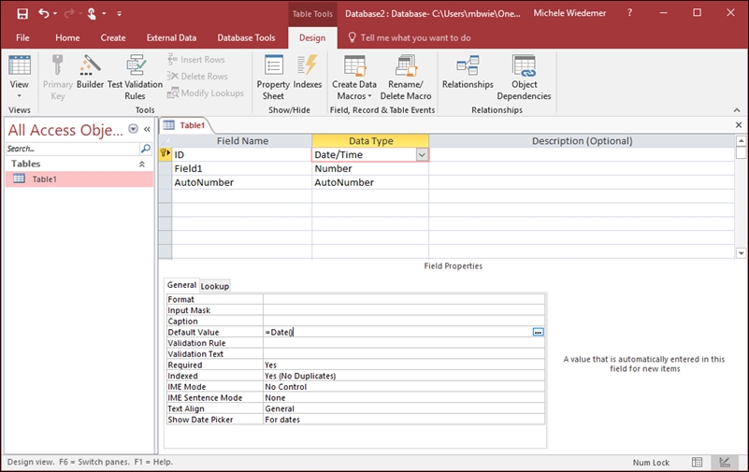Viewport: 749px width, 472px height.
Task: Click the navigation search magnifier icon
Action: 146,149
